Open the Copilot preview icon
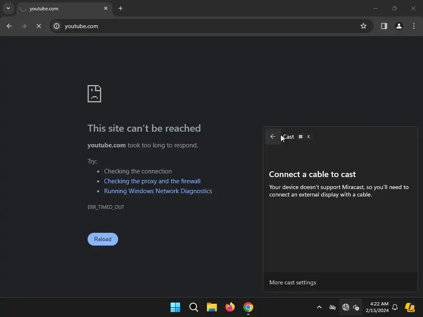 (410, 307)
